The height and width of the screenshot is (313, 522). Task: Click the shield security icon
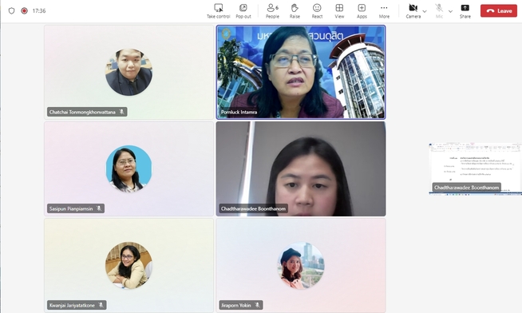(x=12, y=10)
